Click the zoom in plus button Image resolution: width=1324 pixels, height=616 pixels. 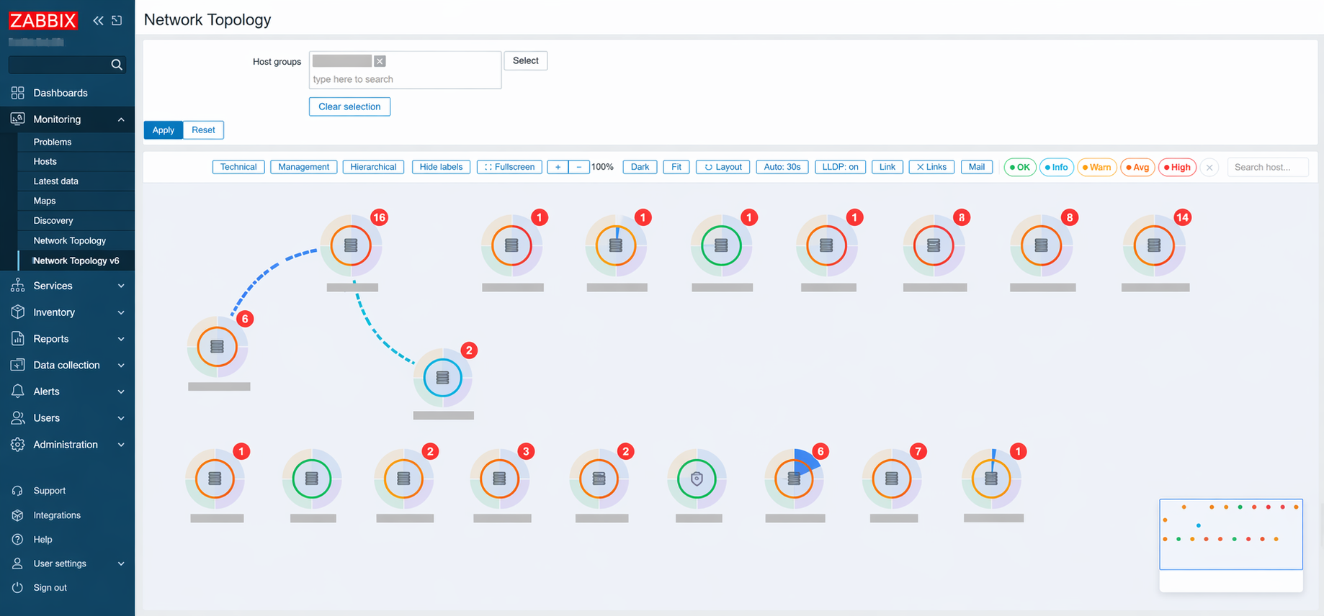coord(558,167)
